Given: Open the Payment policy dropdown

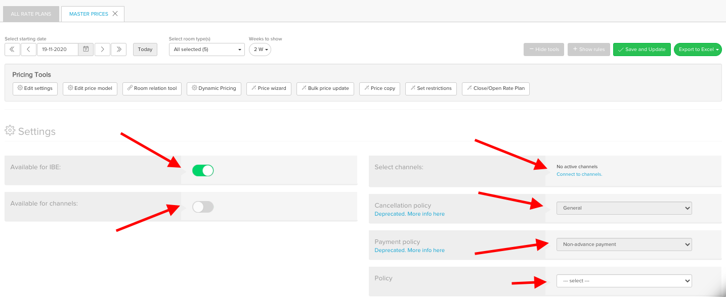Looking at the screenshot, I should point(623,244).
